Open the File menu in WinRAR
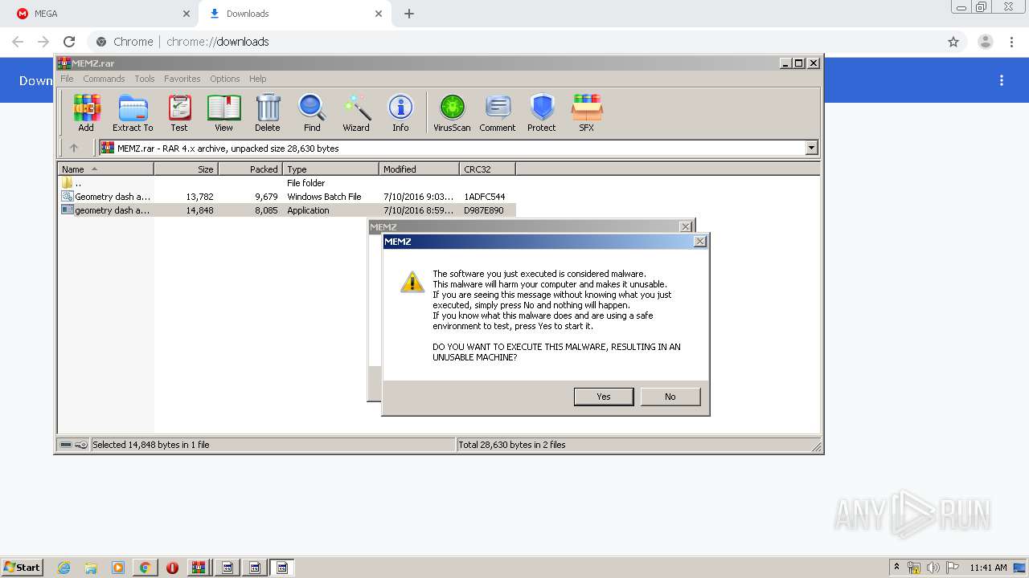Image resolution: width=1029 pixels, height=578 pixels. pos(67,79)
